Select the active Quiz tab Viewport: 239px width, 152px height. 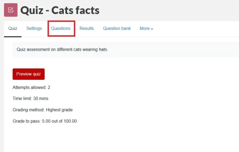[13, 28]
